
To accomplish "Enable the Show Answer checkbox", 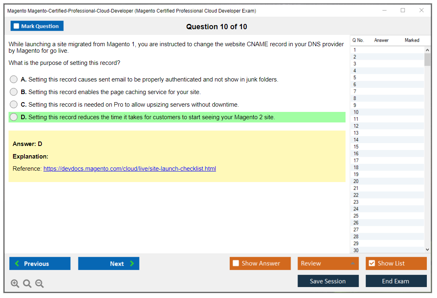I will pos(236,264).
